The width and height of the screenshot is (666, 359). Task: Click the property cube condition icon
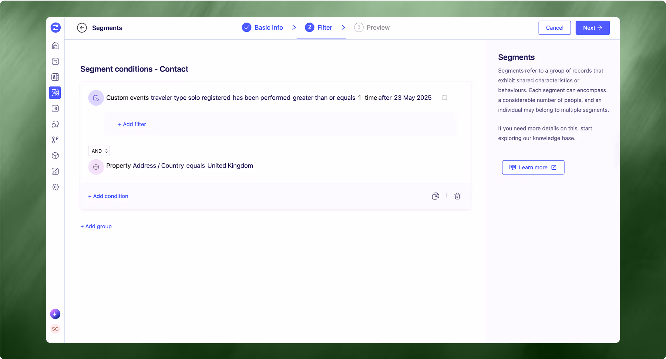coord(96,167)
